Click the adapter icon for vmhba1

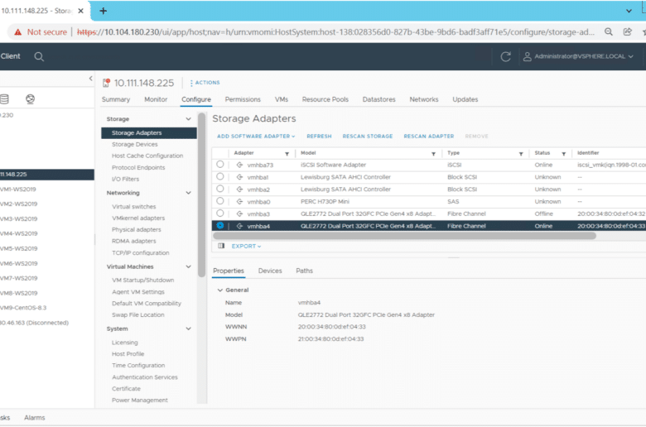click(239, 177)
